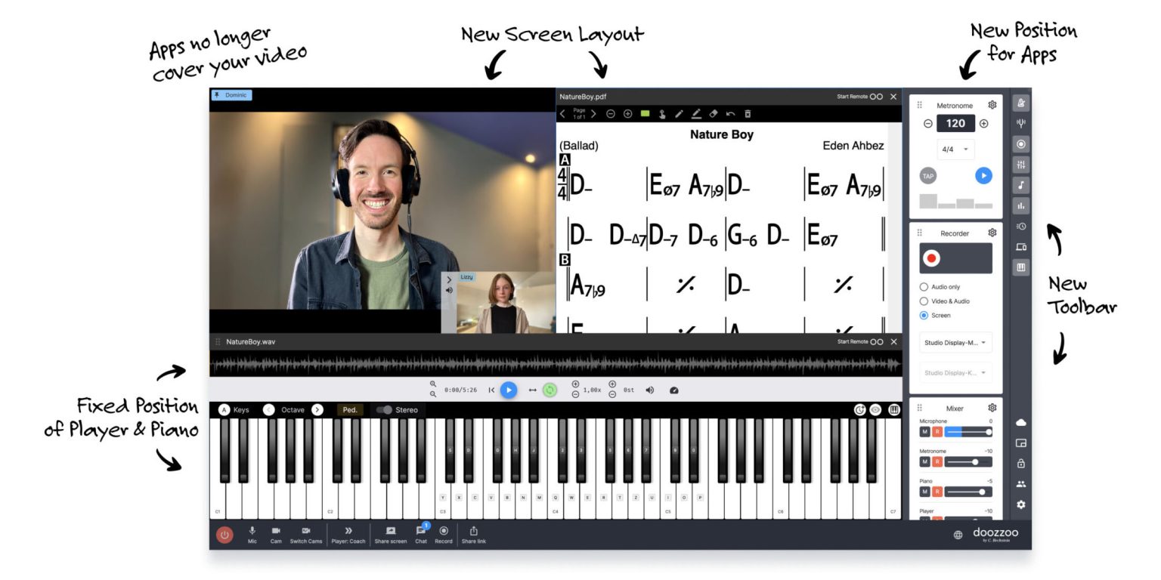Click the Ped. pedal button
This screenshot has height=580, width=1161.
coord(350,409)
